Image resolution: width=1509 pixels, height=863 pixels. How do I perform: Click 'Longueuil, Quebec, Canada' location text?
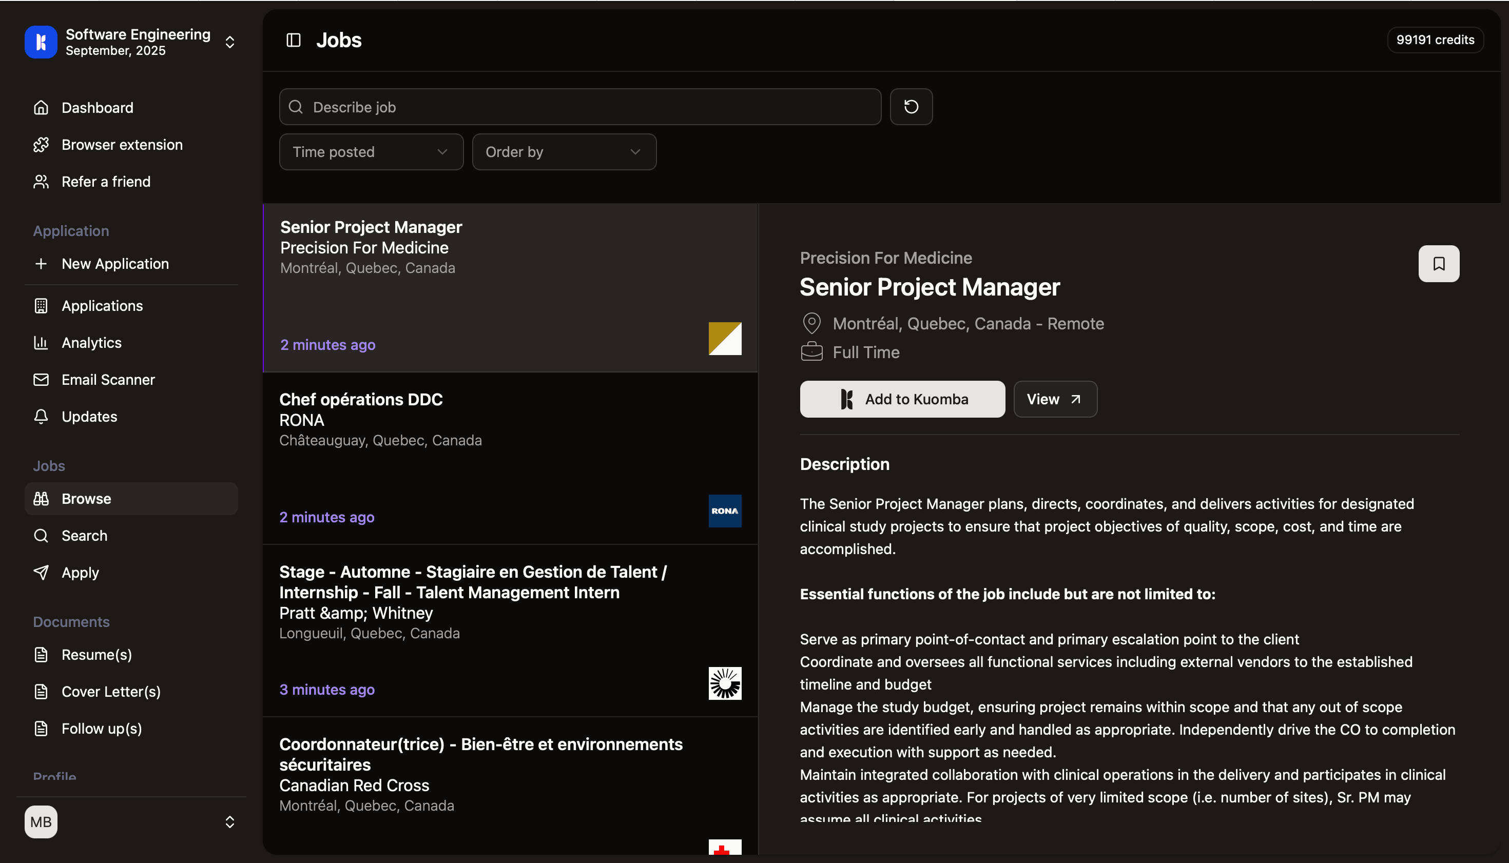coord(370,633)
